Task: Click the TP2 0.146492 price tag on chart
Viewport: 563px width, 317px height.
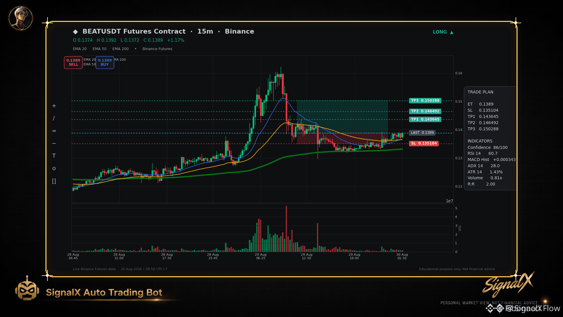Action: click(425, 111)
